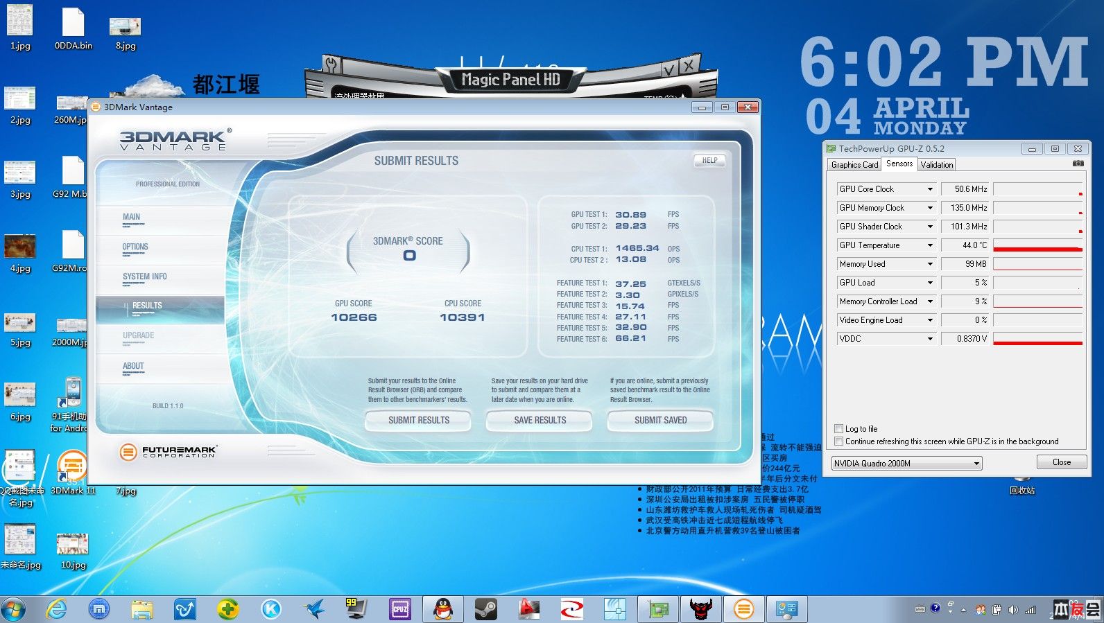This screenshot has width=1104, height=623.
Task: Open the UPGRADE section in 3DMark
Action: 160,338
